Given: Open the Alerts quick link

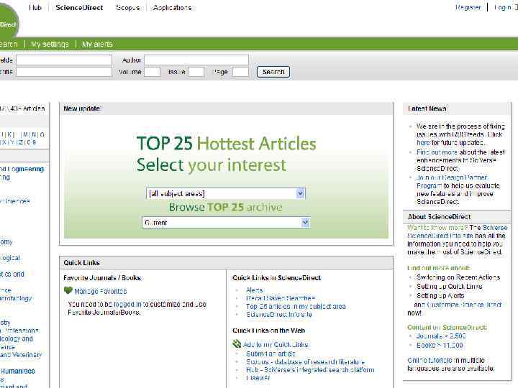Looking at the screenshot, I should 255,290.
